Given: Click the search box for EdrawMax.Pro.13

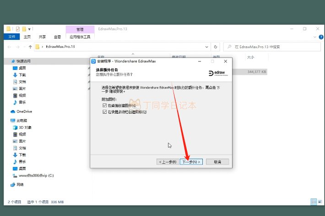Looking at the screenshot, I should click(x=272, y=47).
